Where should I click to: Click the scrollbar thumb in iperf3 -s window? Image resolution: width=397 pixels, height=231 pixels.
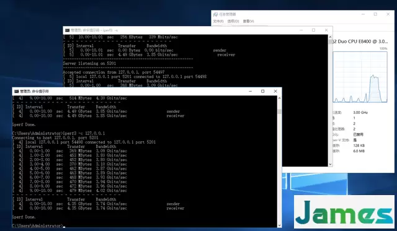[x=330, y=41]
